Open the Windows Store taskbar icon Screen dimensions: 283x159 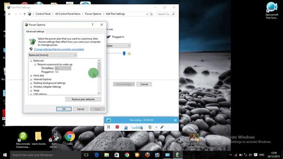tap(117, 155)
